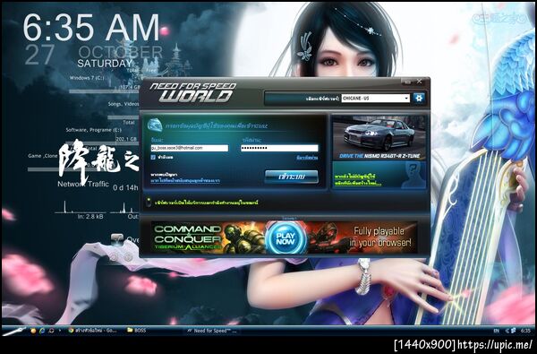
Task: Click the password input field
Action: [x=279, y=148]
